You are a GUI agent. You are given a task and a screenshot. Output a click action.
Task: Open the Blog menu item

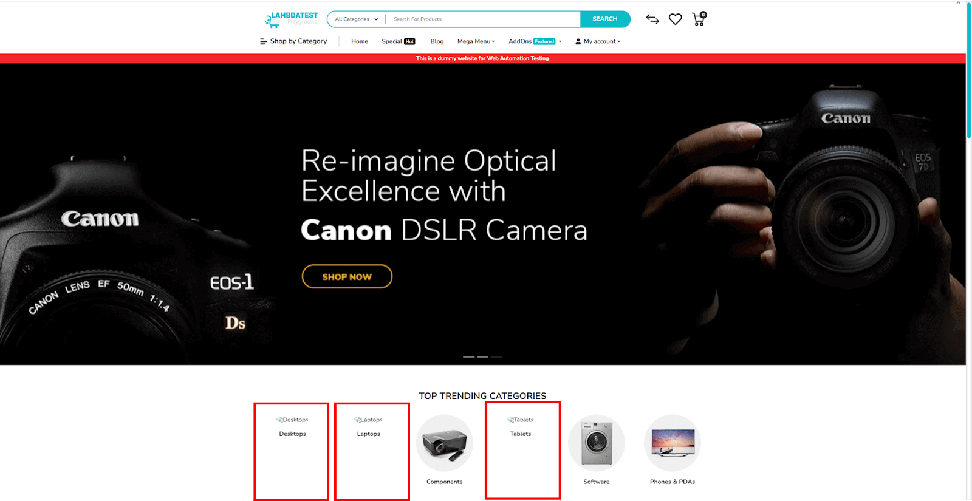(437, 41)
